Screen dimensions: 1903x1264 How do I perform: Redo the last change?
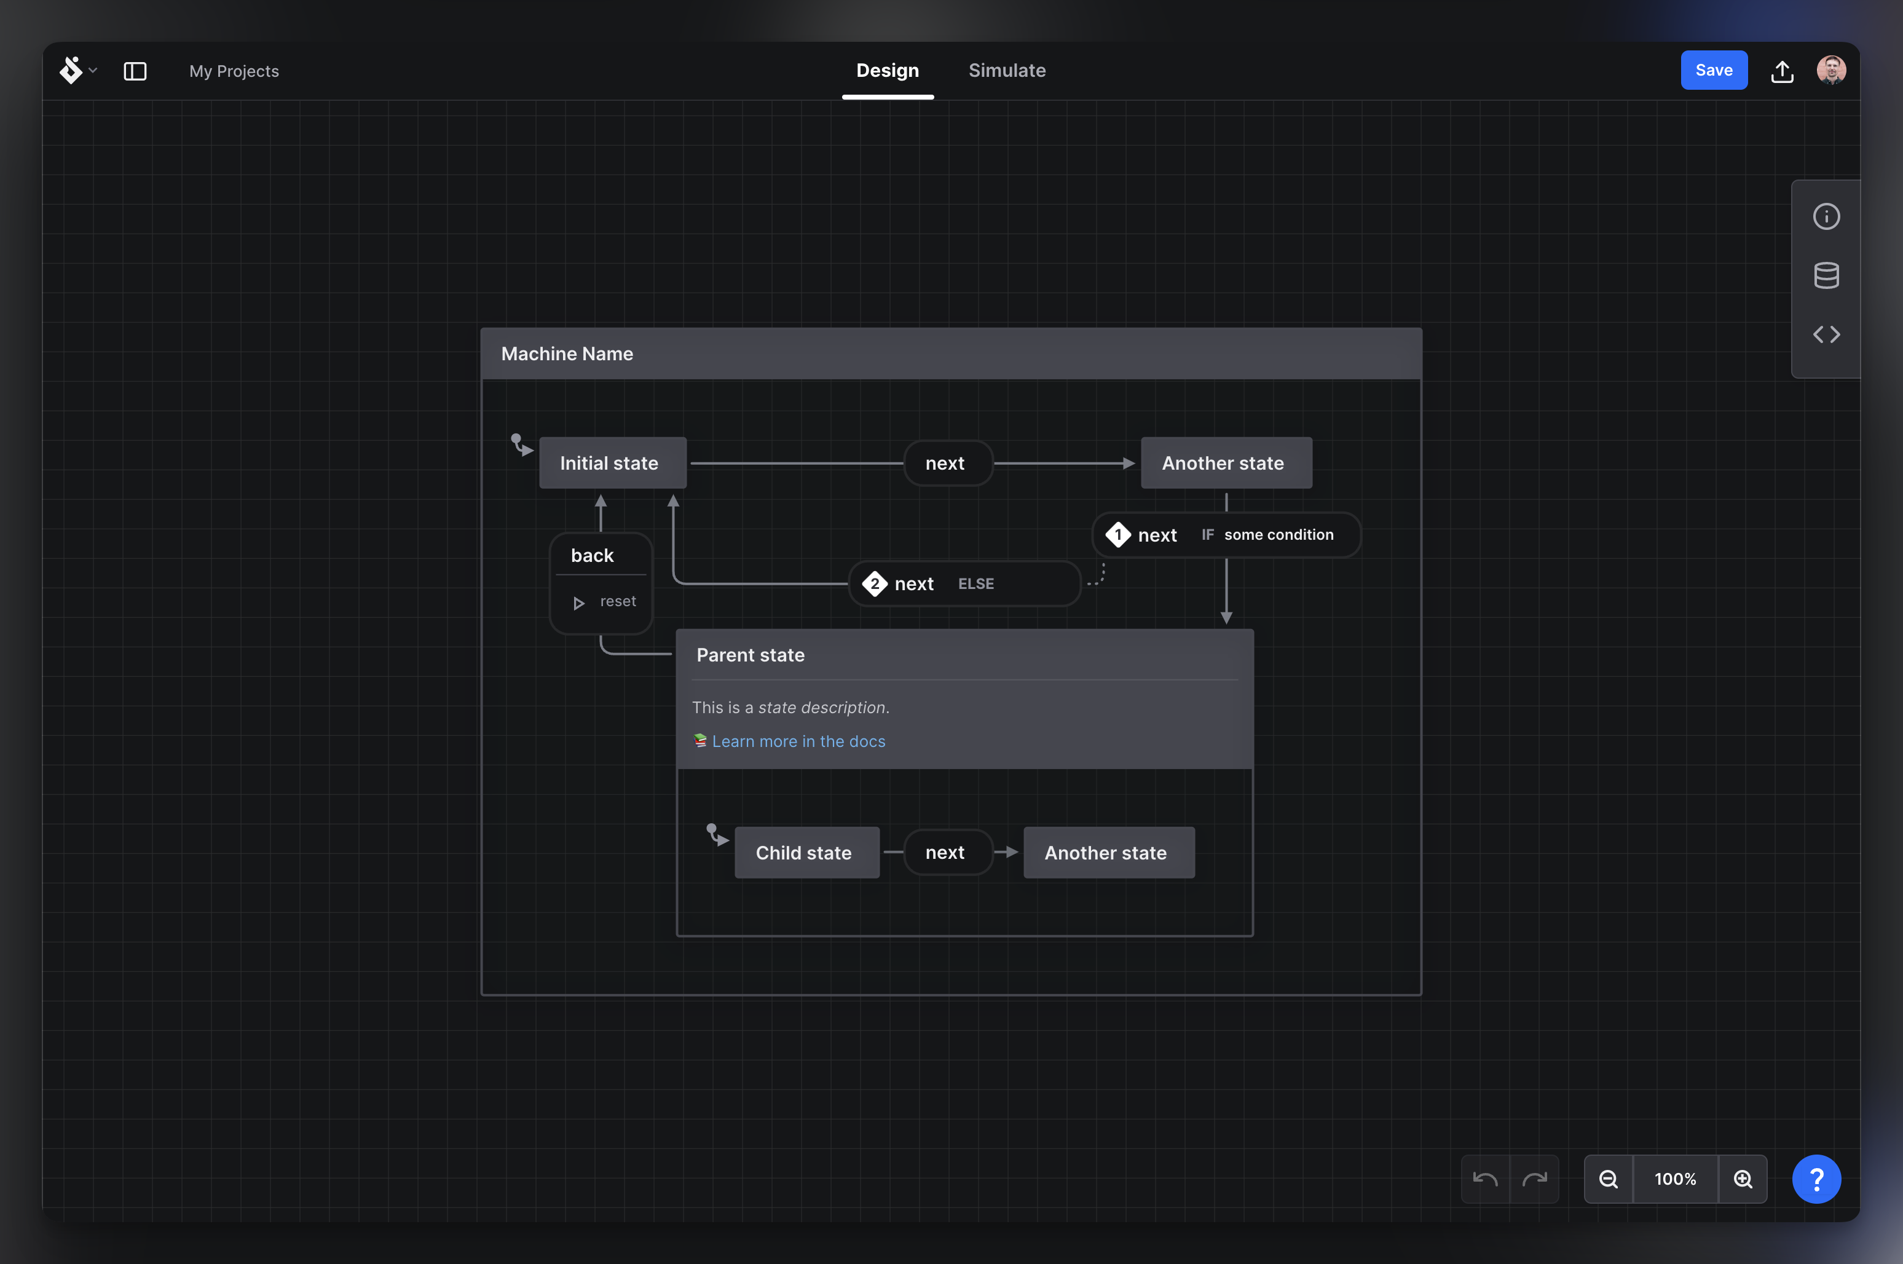click(1536, 1179)
